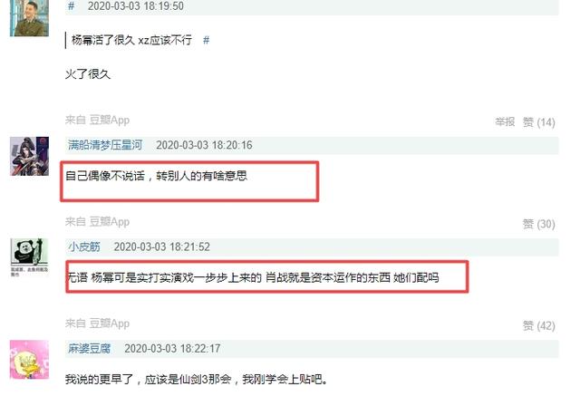Open the pink cartoon avatar of 麻婆豆腐
This screenshot has height=406, width=580.
(29, 360)
